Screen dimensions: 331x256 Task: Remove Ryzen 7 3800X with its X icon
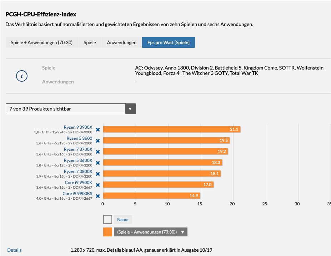click(98, 174)
